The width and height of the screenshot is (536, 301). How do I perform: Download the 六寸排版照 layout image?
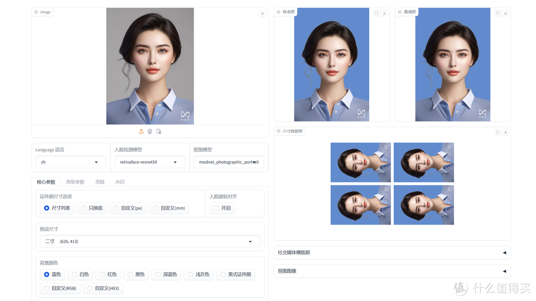point(505,132)
